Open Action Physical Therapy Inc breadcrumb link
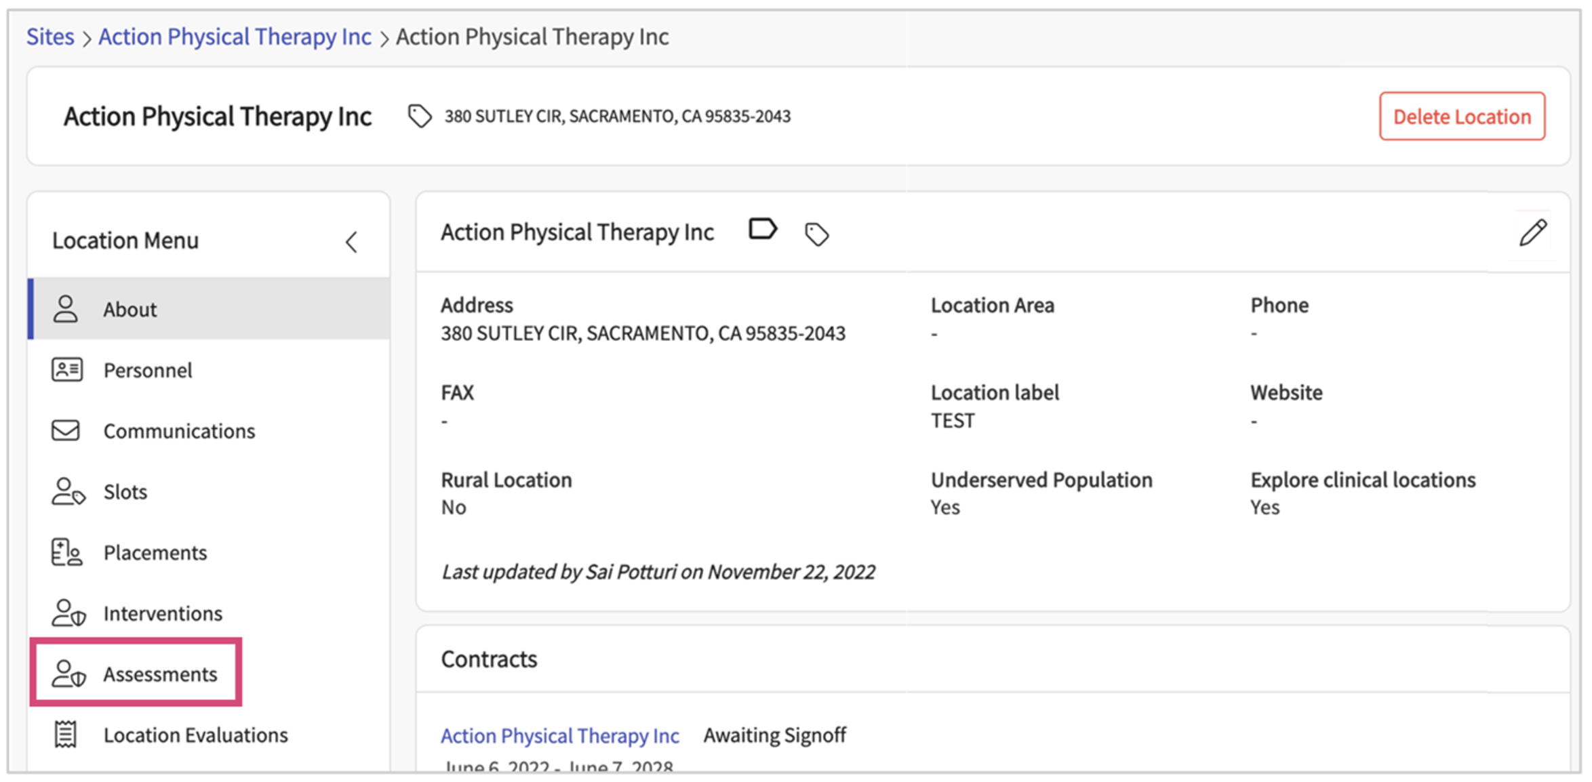The image size is (1592, 782). click(x=235, y=37)
